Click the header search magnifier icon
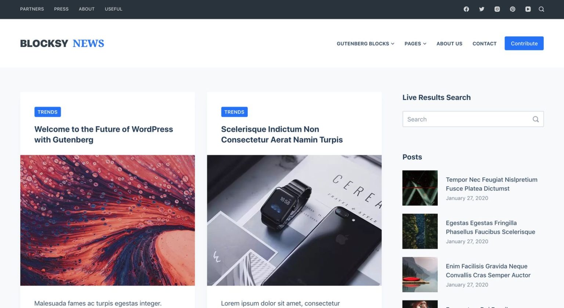 click(x=541, y=9)
